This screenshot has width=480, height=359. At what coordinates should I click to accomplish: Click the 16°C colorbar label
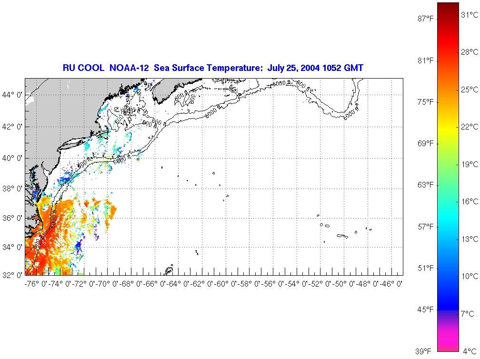click(470, 201)
